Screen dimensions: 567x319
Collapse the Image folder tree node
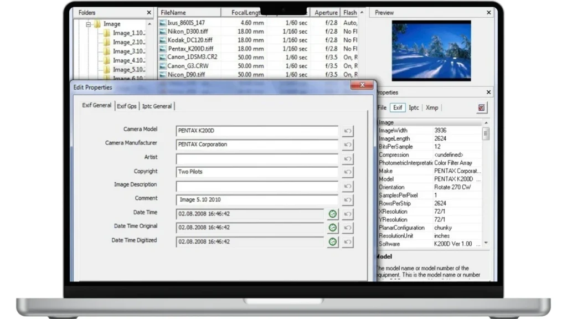[x=88, y=24]
